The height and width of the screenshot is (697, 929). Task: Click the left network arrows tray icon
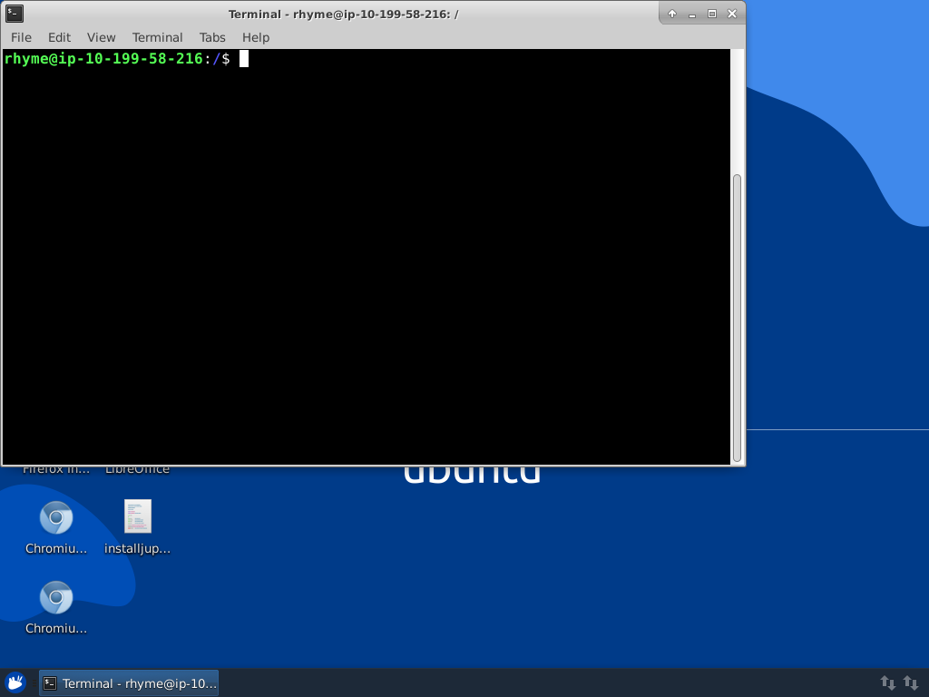pos(887,683)
